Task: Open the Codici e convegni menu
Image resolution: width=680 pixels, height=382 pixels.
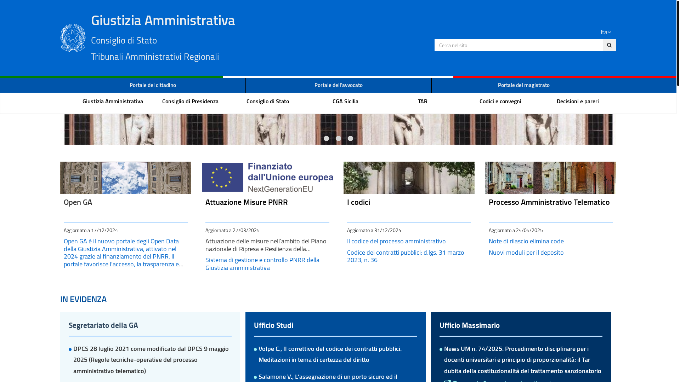Action: tap(500, 101)
